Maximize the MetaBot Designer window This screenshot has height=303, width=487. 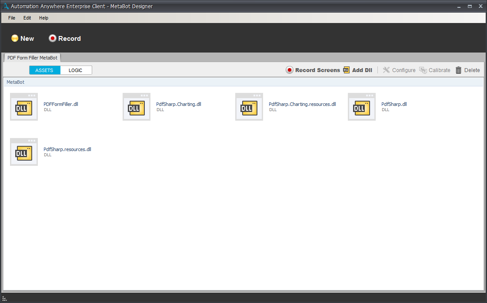click(470, 6)
